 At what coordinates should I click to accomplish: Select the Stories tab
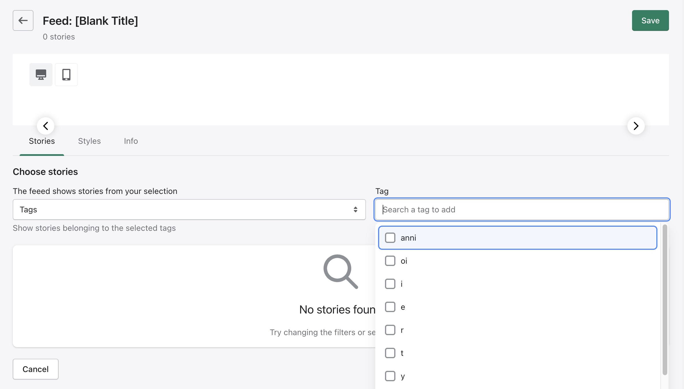[42, 141]
